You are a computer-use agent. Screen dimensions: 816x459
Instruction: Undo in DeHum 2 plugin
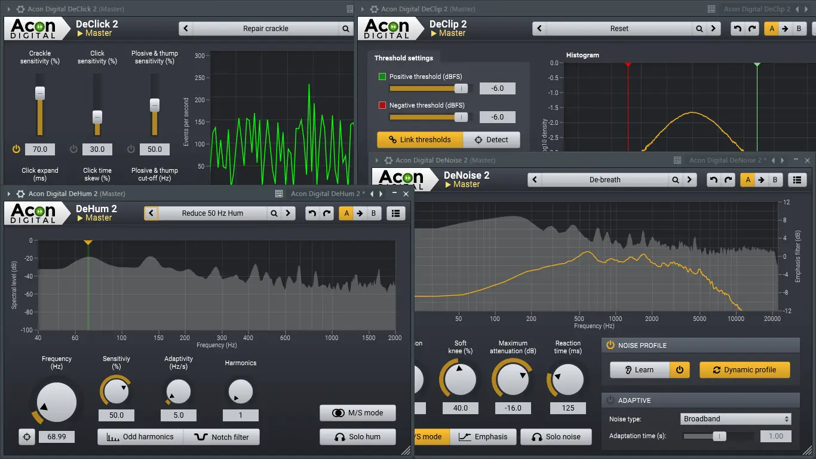tap(312, 213)
